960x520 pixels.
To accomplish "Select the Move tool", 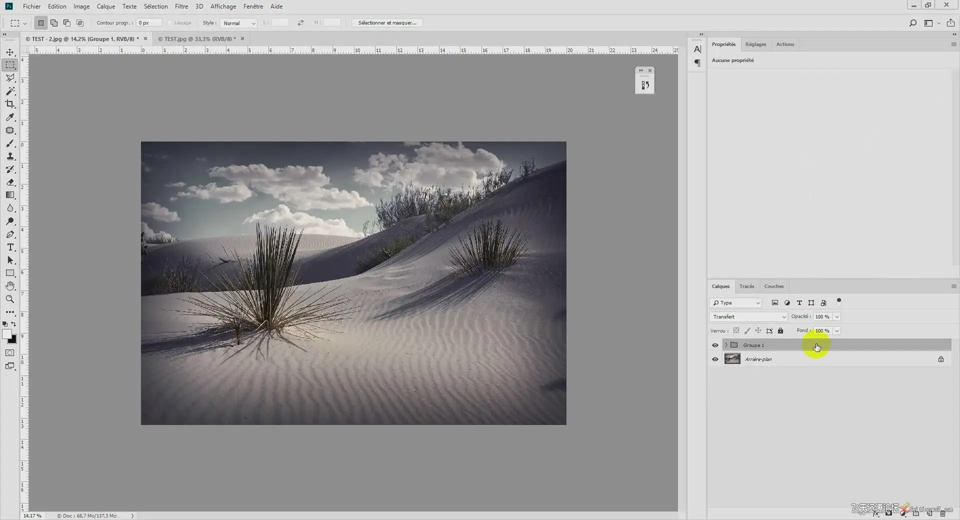I will click(x=10, y=52).
